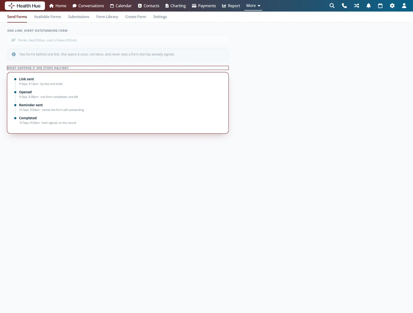Click the top-right calendar icon
The width and height of the screenshot is (413, 313).
tap(380, 6)
